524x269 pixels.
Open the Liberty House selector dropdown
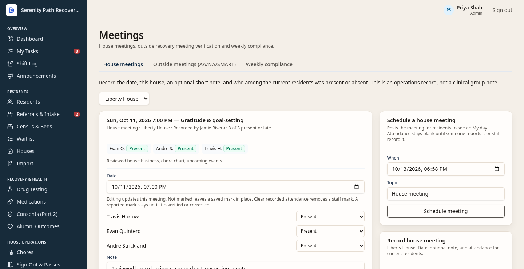tap(124, 99)
